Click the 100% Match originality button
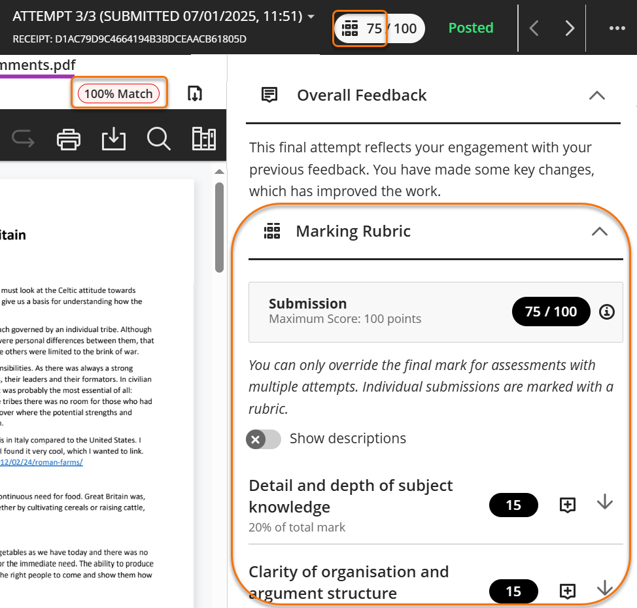The image size is (637, 608). click(118, 93)
